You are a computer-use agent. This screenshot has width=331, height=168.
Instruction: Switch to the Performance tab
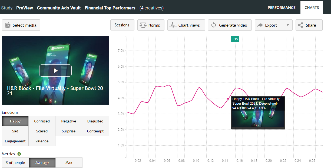pyautogui.click(x=282, y=8)
